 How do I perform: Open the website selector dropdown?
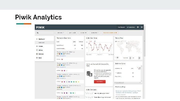60,33
